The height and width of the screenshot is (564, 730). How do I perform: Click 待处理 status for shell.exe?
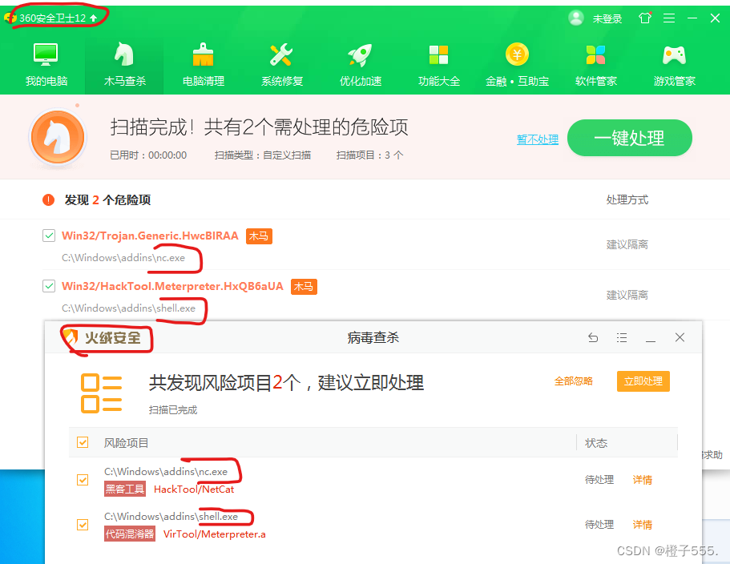pos(599,525)
